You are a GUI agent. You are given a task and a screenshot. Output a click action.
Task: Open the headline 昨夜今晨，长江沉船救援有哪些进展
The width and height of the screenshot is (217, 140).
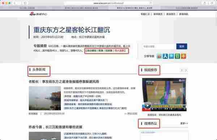pos(55,127)
